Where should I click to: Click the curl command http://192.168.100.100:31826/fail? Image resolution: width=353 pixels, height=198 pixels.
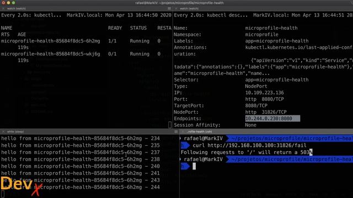(x=249, y=145)
